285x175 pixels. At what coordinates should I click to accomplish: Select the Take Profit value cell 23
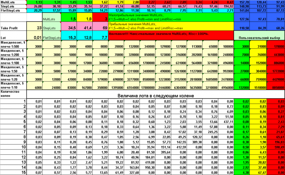(x=34, y=26)
